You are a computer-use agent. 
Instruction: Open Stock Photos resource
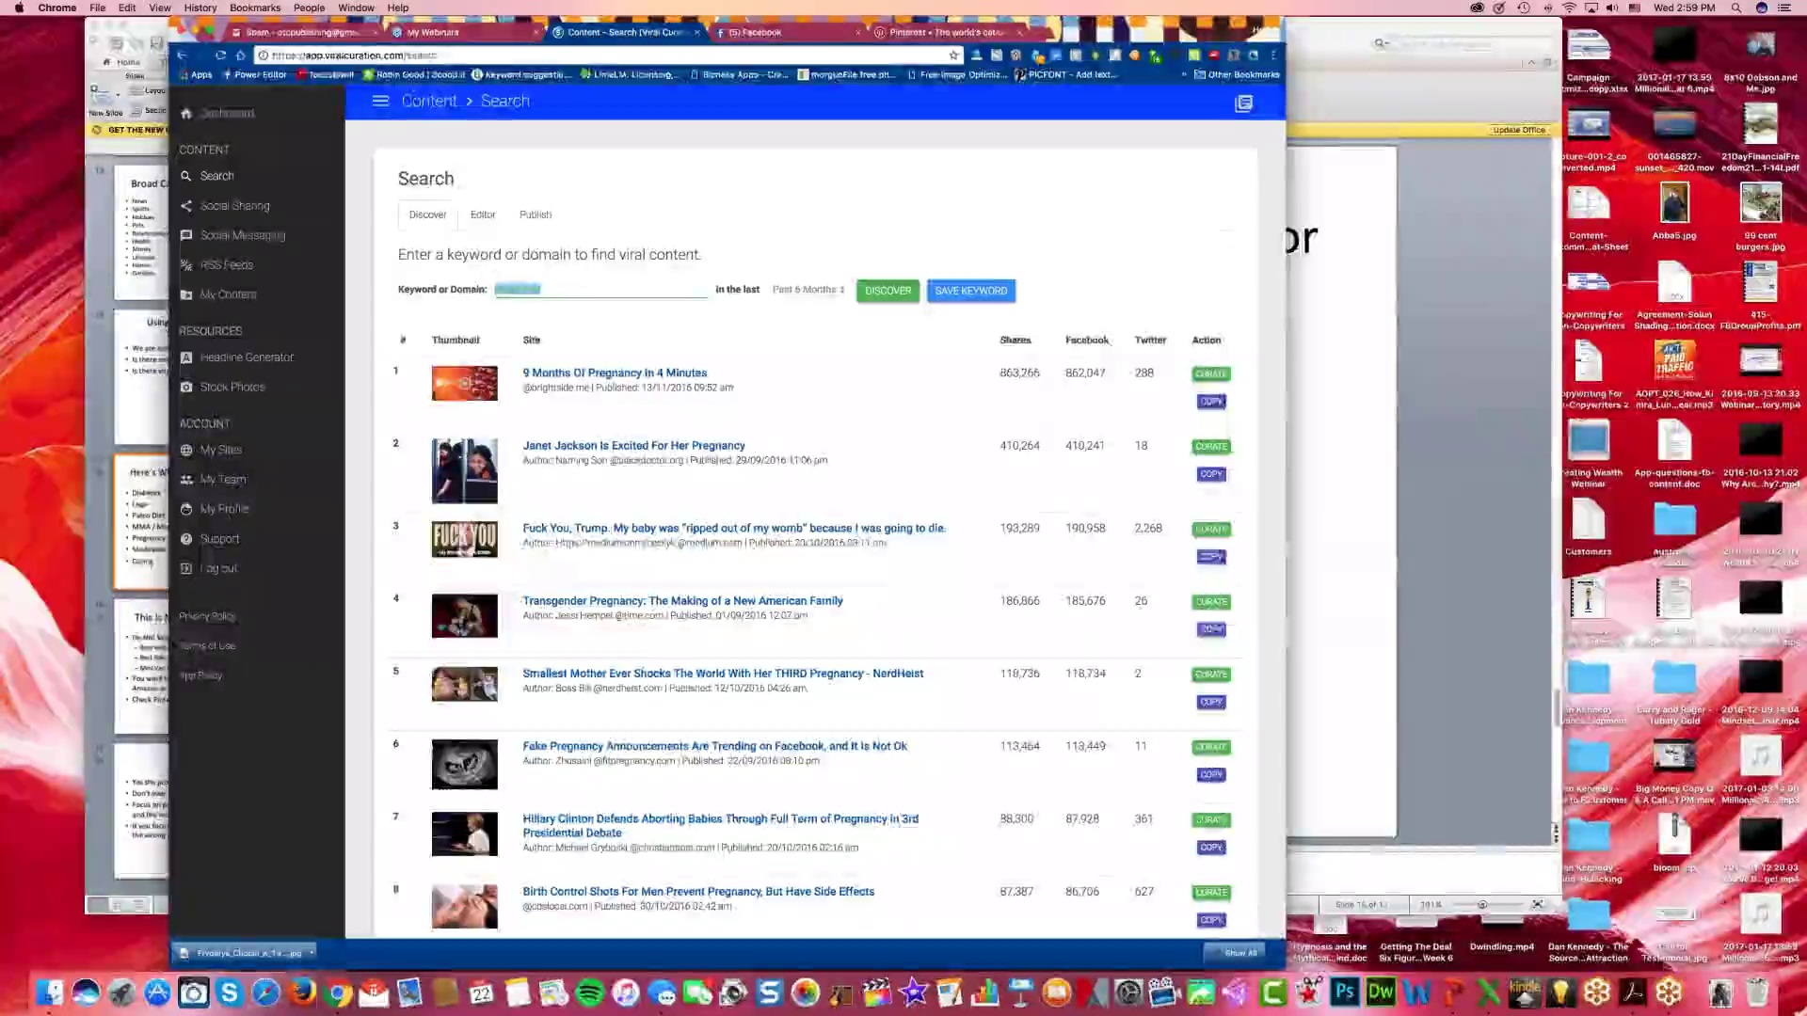point(232,387)
